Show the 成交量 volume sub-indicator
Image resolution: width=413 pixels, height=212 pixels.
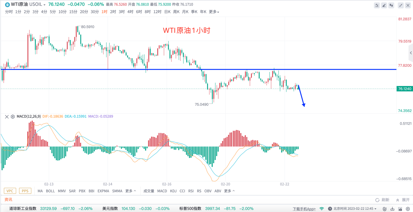pyautogui.click(x=149, y=191)
